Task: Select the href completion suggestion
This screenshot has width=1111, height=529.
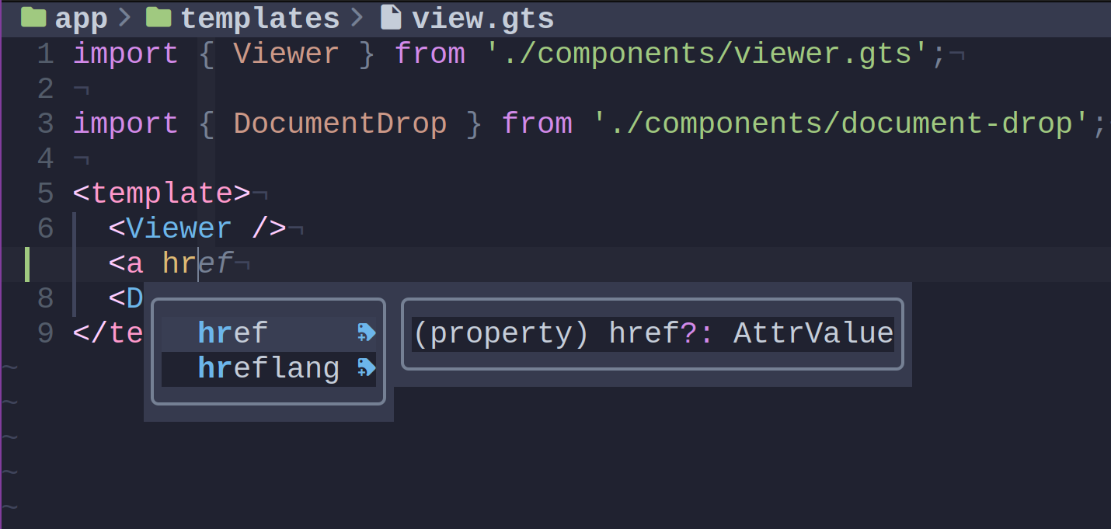Action: click(x=232, y=332)
